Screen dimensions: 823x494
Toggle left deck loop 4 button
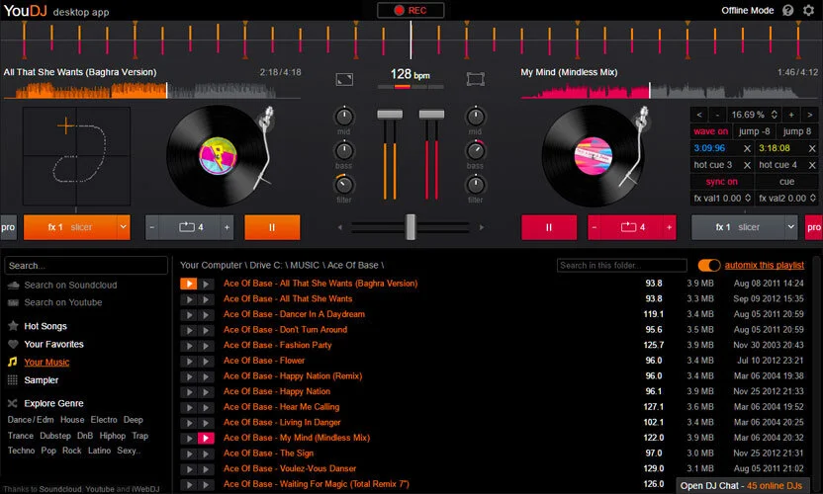click(x=190, y=227)
